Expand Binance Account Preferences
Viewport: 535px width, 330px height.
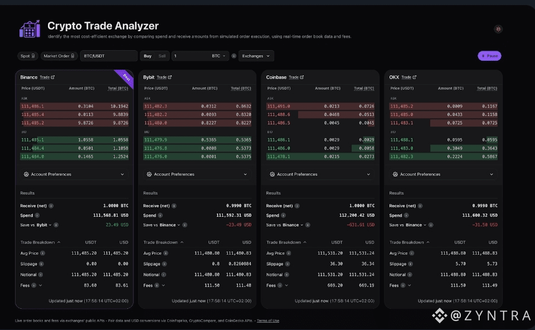click(x=74, y=174)
